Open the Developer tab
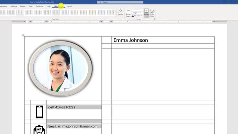Viewport: 238px width, 134px height. tap(39, 6)
